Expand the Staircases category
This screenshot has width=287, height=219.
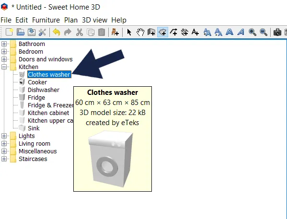4,159
